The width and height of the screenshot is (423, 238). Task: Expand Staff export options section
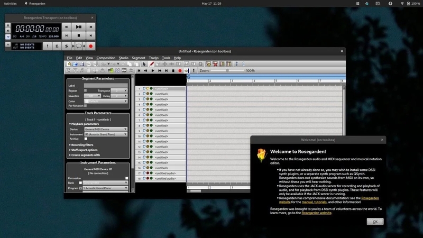tap(84, 150)
